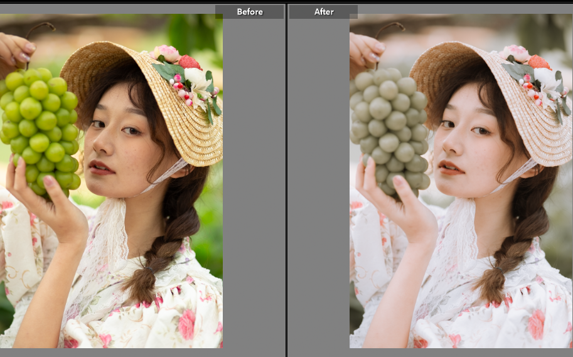The height and width of the screenshot is (357, 573).
Task: Click the red lips in Before image
Action: 100,167
